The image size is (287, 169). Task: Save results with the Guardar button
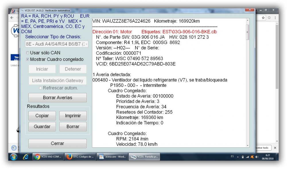[x=42, y=127]
